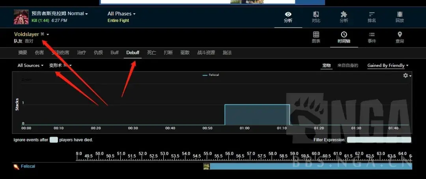
Task: Open the 死亡 deaths tab
Action: (151, 53)
